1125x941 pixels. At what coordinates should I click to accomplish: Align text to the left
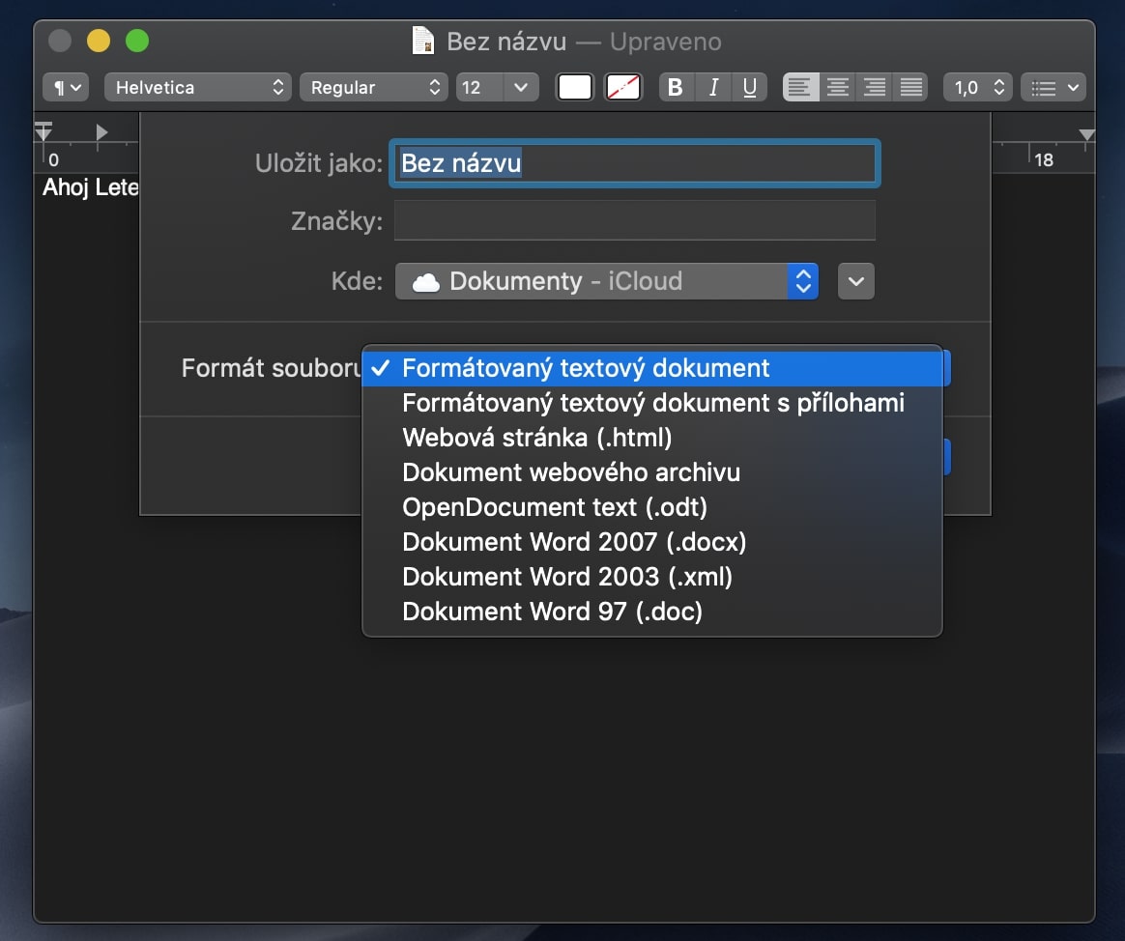tap(800, 88)
